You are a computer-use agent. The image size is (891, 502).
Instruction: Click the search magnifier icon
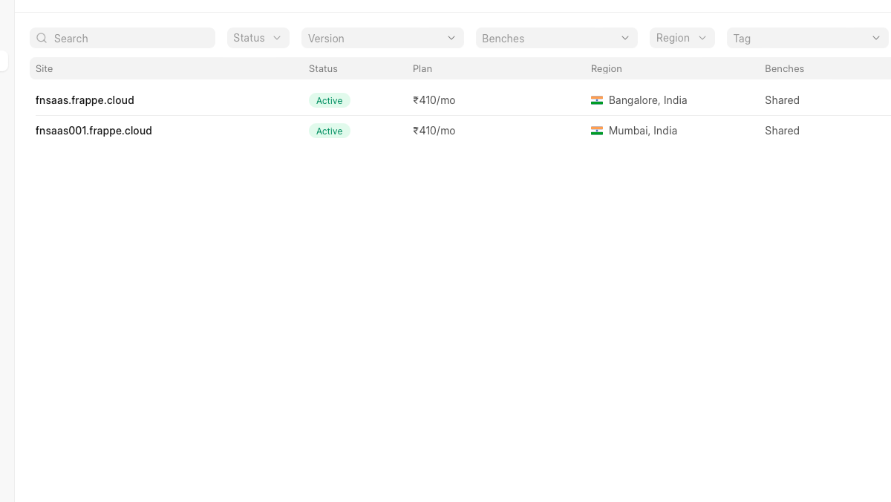tap(42, 38)
